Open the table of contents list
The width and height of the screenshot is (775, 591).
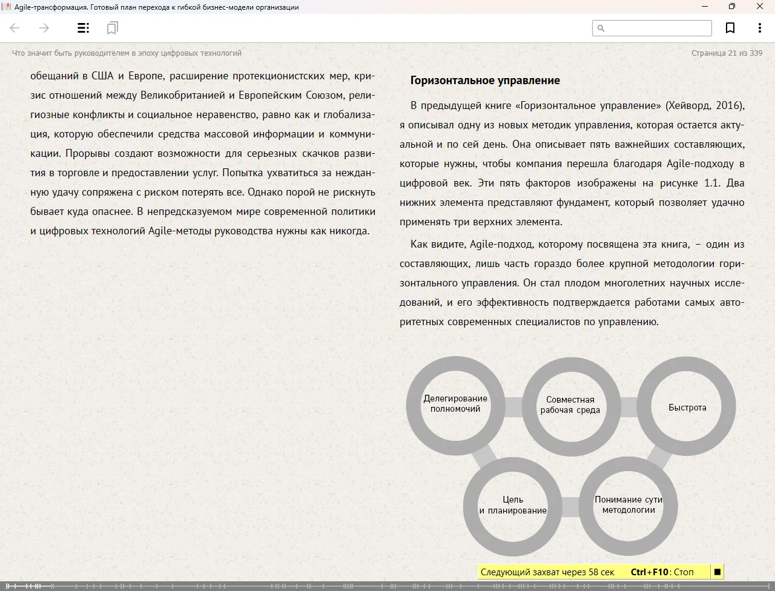click(83, 28)
